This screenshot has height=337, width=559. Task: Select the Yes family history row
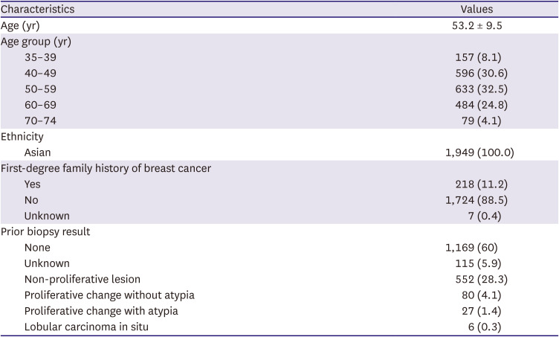[33, 184]
